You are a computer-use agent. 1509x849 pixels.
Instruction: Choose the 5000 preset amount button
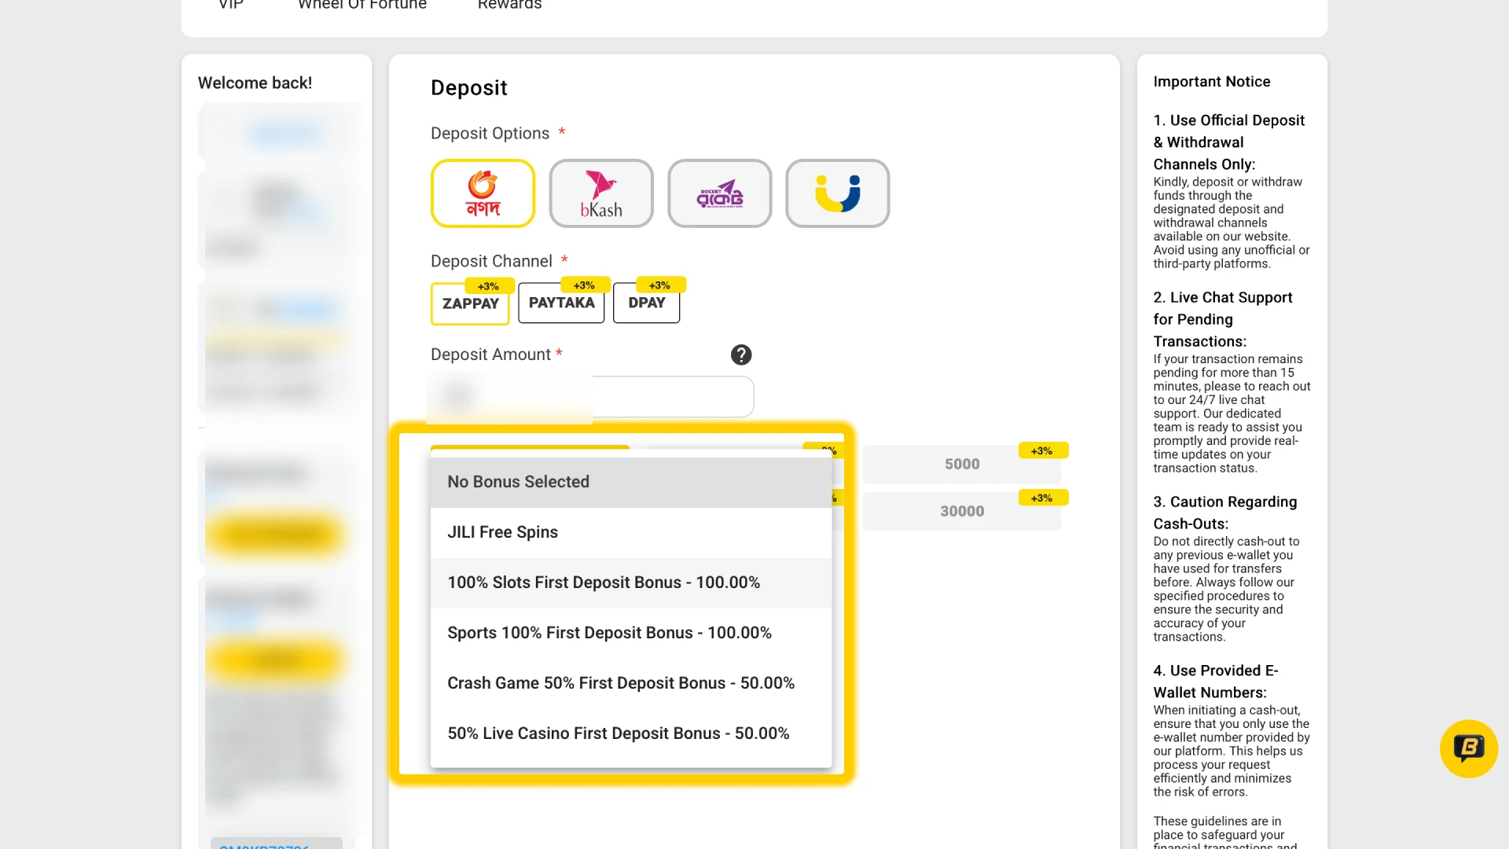pos(961,465)
